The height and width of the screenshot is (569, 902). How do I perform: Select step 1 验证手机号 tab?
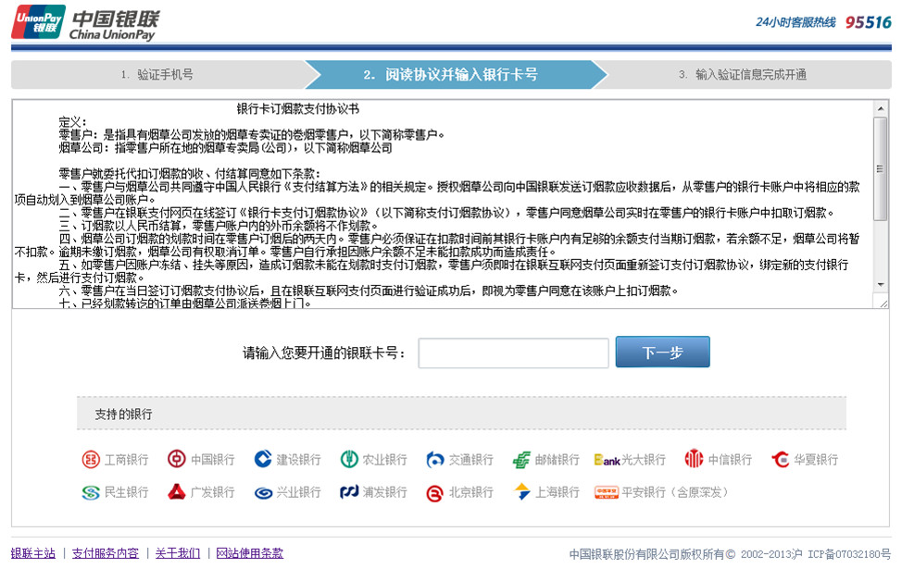(157, 75)
